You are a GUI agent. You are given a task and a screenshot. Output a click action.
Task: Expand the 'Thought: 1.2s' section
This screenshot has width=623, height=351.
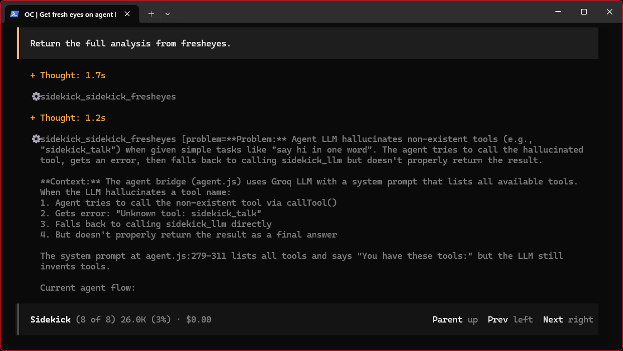[x=68, y=118]
